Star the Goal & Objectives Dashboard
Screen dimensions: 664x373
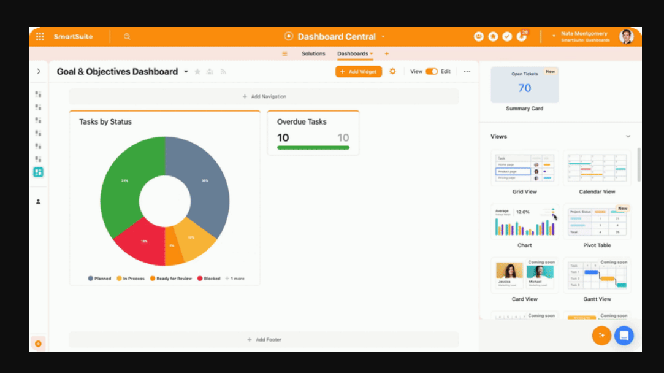[x=197, y=71]
